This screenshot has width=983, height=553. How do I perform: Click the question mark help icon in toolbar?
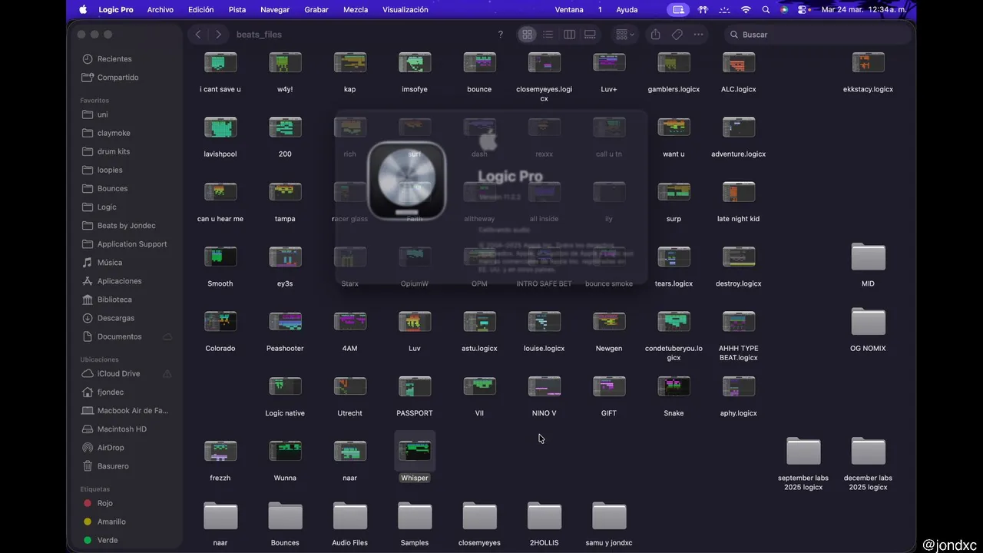(x=501, y=35)
